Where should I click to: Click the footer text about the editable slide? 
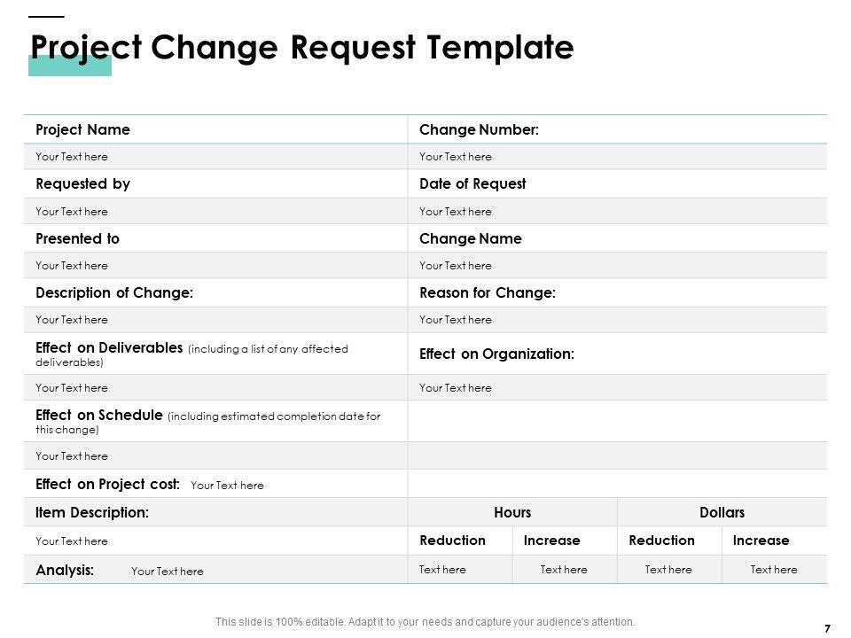(425, 622)
